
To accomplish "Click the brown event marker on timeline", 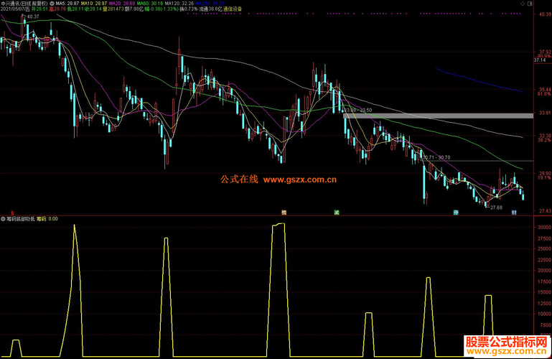I will click(284, 213).
